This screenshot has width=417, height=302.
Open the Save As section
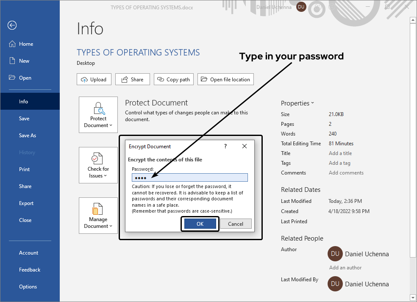28,135
